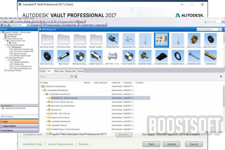Click the Home navigation bar button
Screen dimensions: 225x150
click(19, 122)
